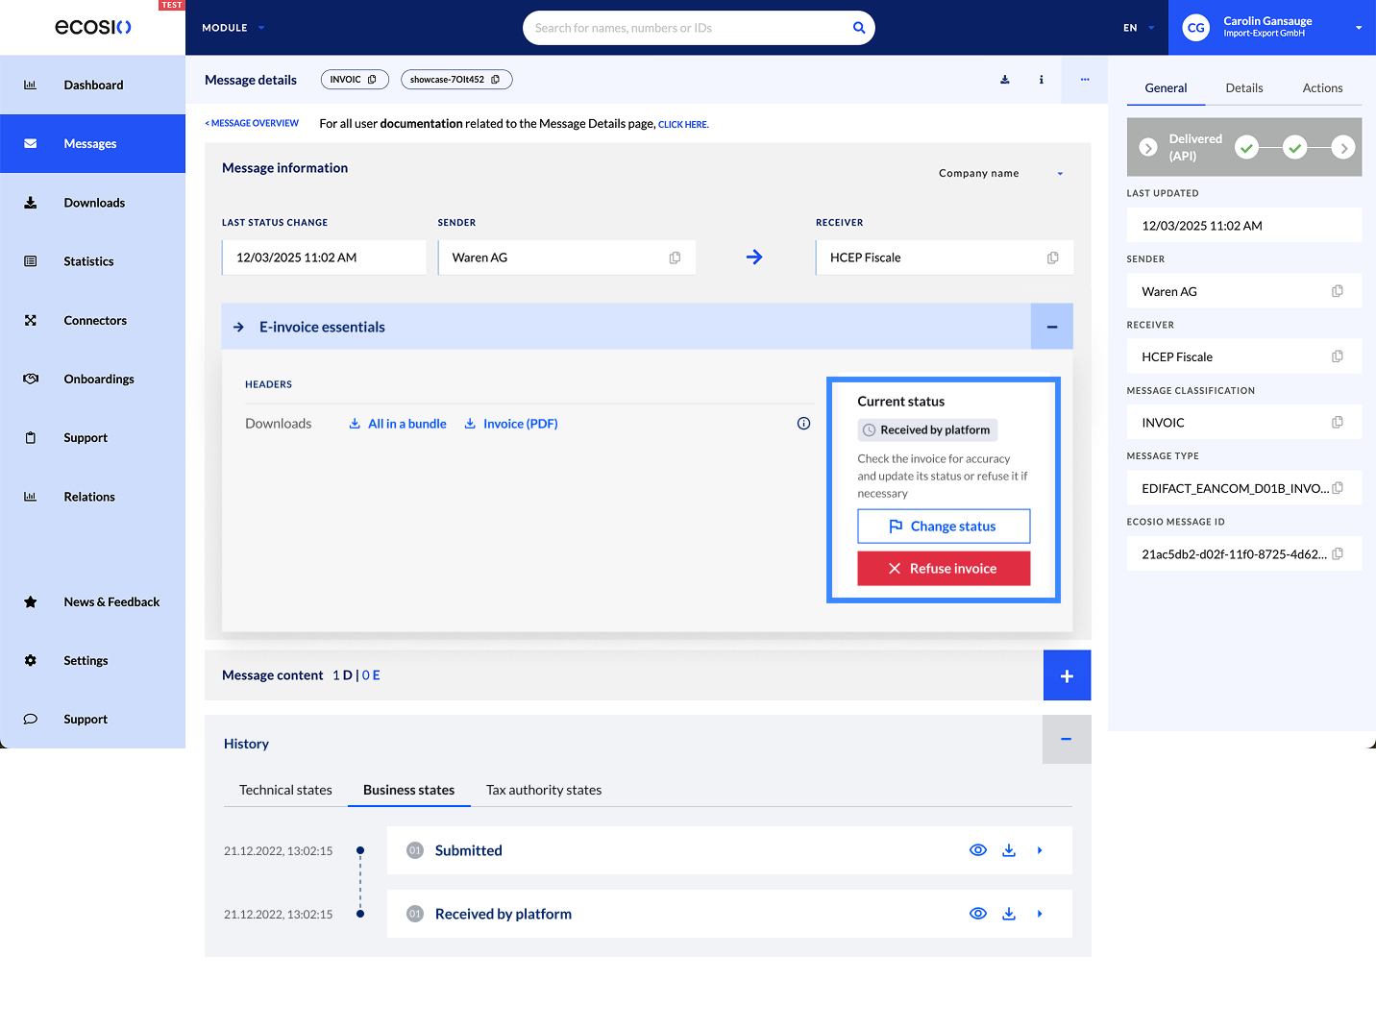This screenshot has height=1029, width=1376.
Task: Click the speech bubble Support icon
Action: 31,720
